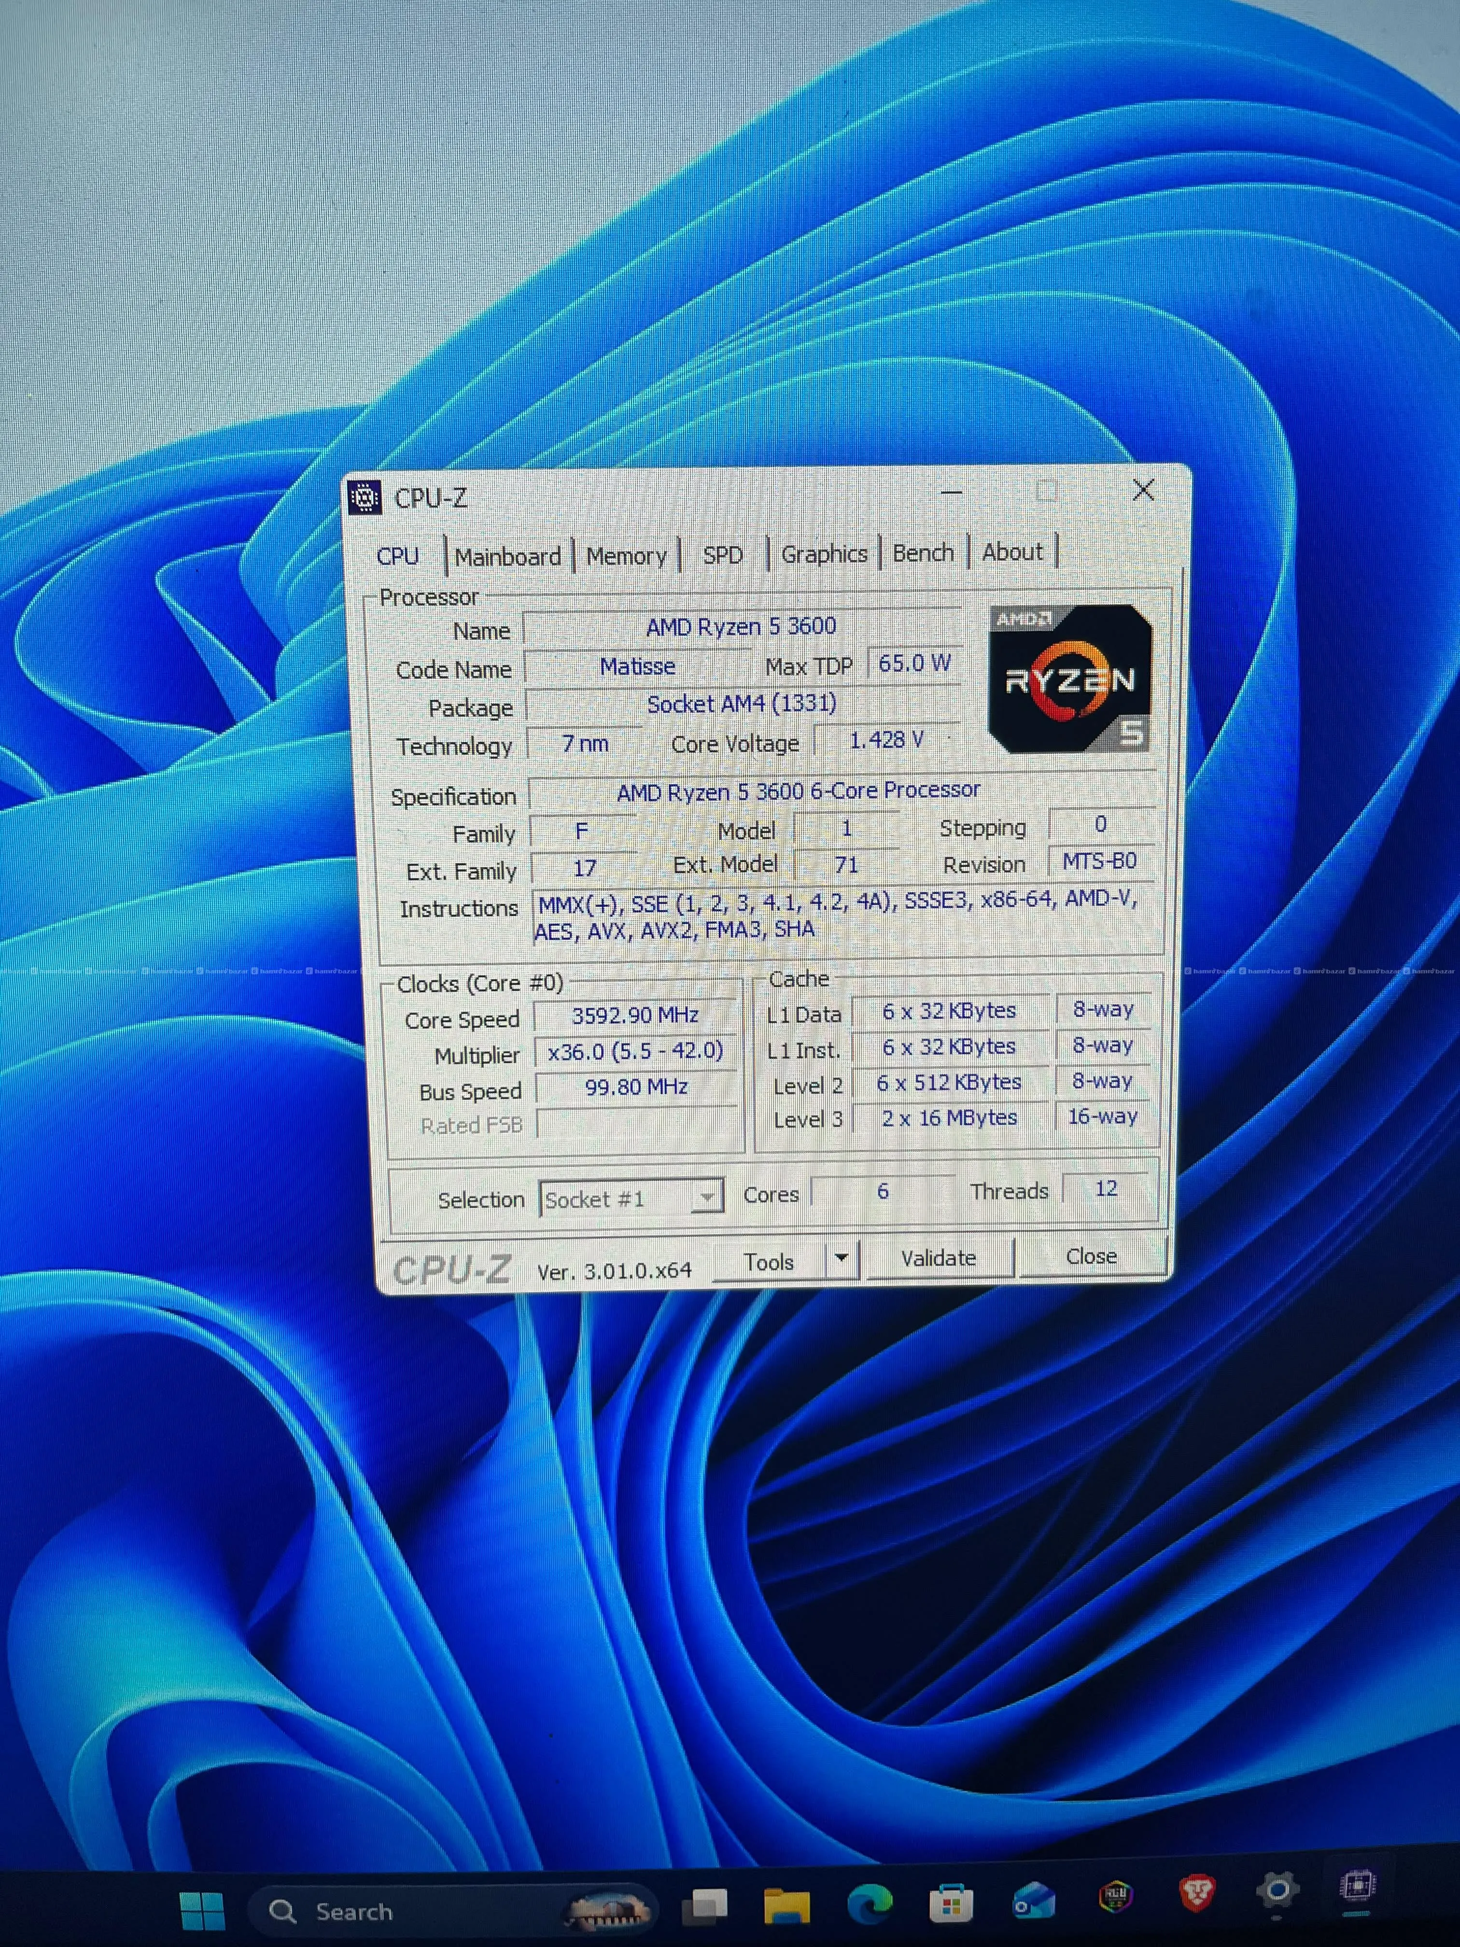Open the Windows Start menu
Screen dimensions: 1460x1947
202,1911
